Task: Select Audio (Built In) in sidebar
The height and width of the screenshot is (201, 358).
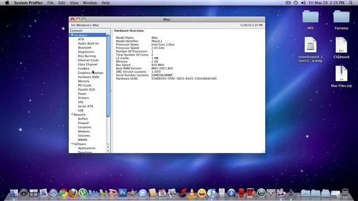Action: (88, 44)
